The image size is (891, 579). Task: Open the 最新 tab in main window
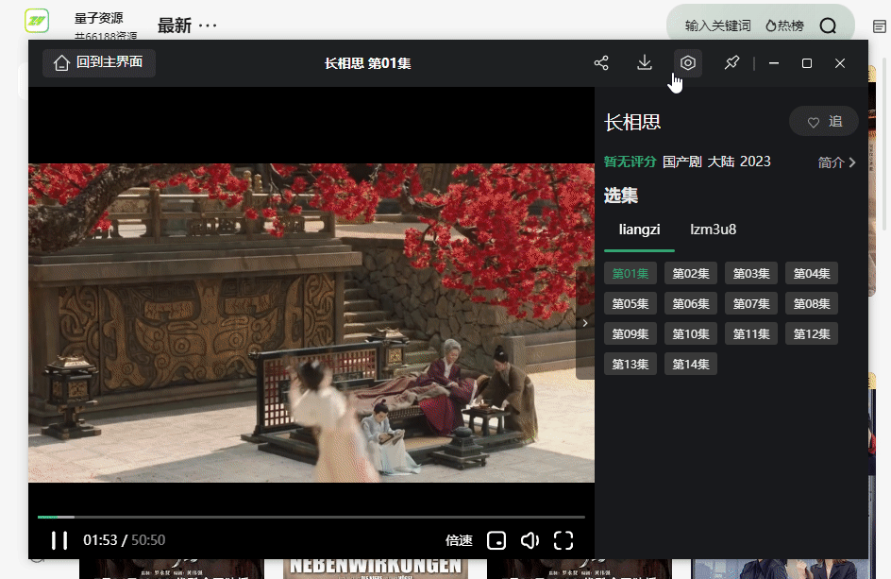pyautogui.click(x=174, y=26)
